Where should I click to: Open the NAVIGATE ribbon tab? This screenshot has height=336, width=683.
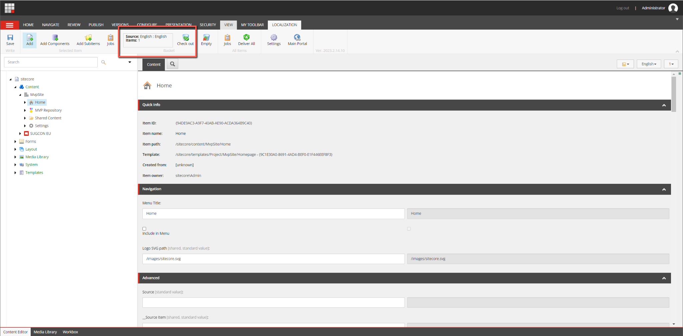coord(51,25)
